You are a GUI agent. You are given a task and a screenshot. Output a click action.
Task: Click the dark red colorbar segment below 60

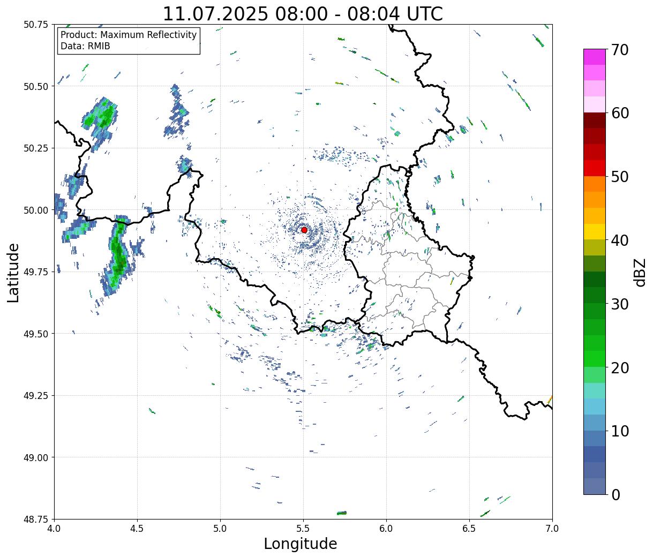point(595,121)
